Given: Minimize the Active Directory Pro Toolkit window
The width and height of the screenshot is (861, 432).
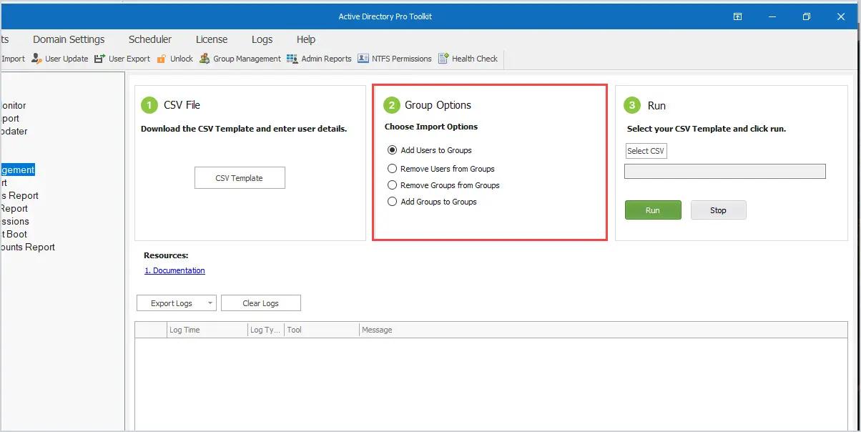Looking at the screenshot, I should coord(772,16).
